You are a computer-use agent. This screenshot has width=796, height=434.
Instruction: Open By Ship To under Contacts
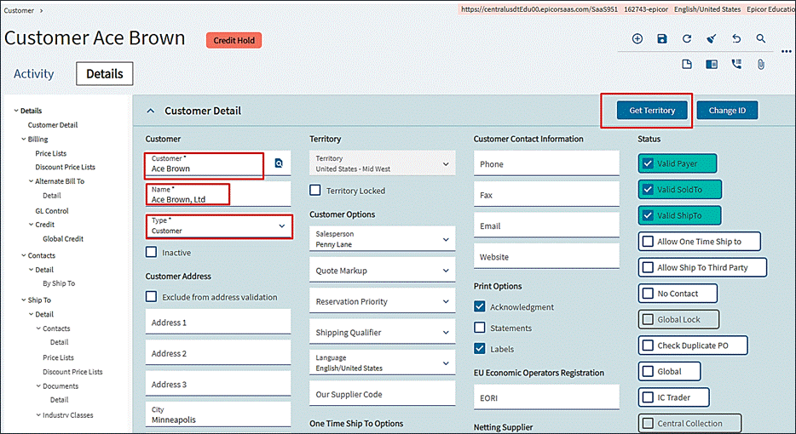tap(59, 283)
